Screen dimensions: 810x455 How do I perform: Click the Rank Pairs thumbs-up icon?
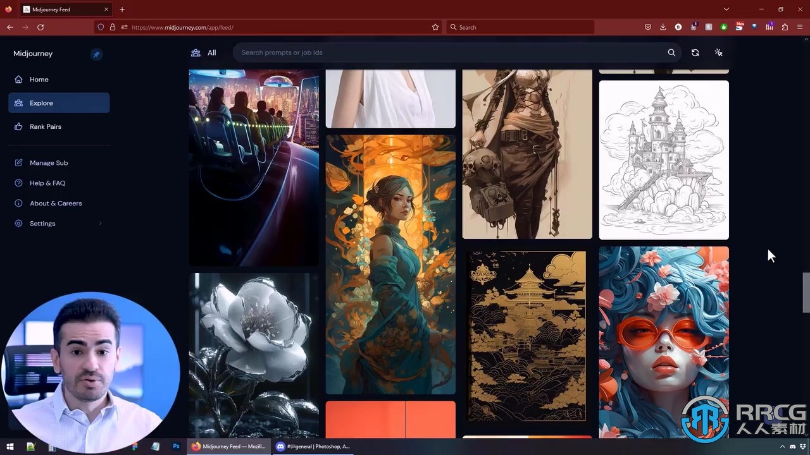pos(18,126)
